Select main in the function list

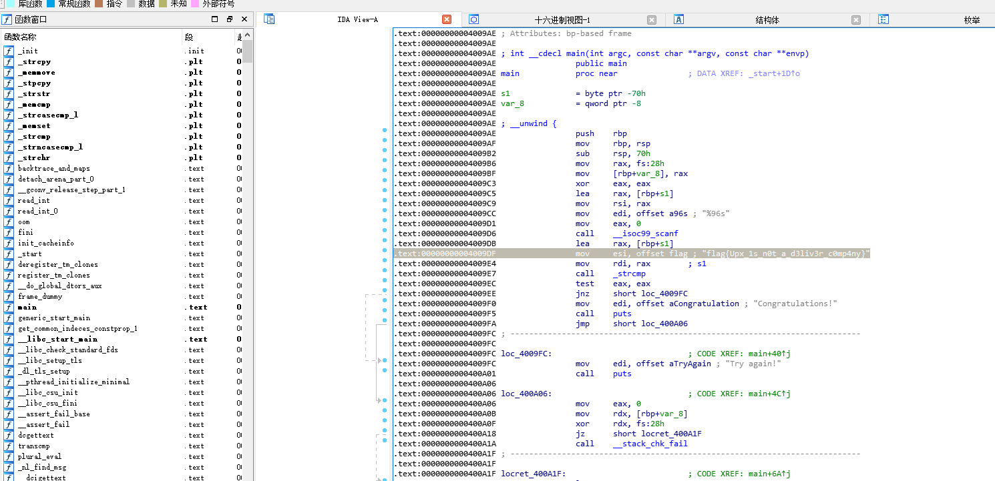(28, 308)
